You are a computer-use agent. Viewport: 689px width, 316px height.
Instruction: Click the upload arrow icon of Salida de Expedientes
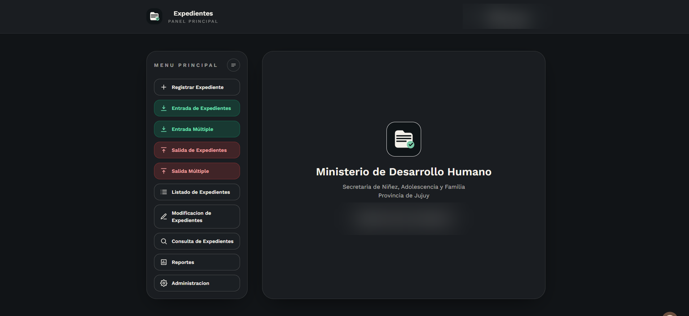164,150
